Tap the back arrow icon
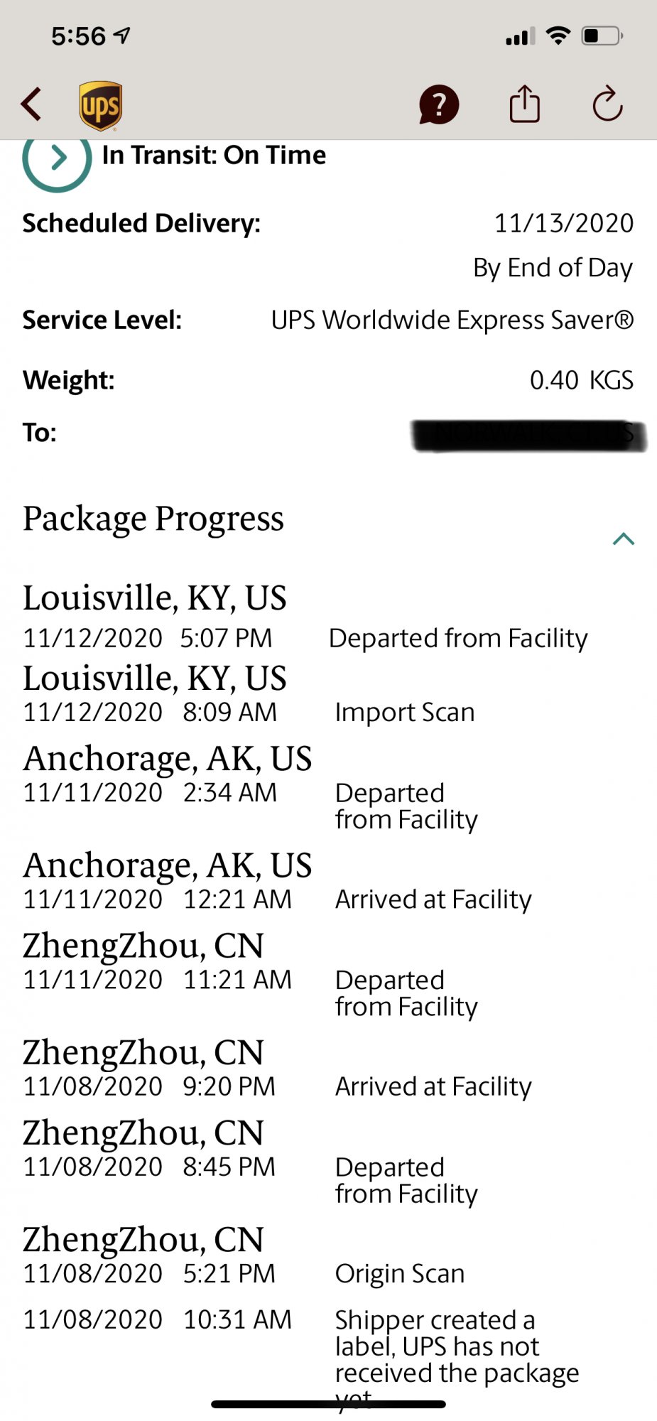Image resolution: width=657 pixels, height=1421 pixels. click(31, 104)
